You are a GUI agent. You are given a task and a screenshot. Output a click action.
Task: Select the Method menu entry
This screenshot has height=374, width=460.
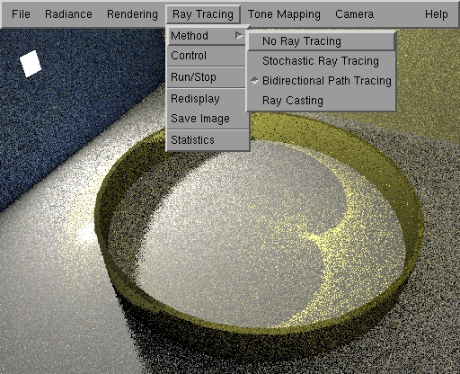pyautogui.click(x=207, y=36)
